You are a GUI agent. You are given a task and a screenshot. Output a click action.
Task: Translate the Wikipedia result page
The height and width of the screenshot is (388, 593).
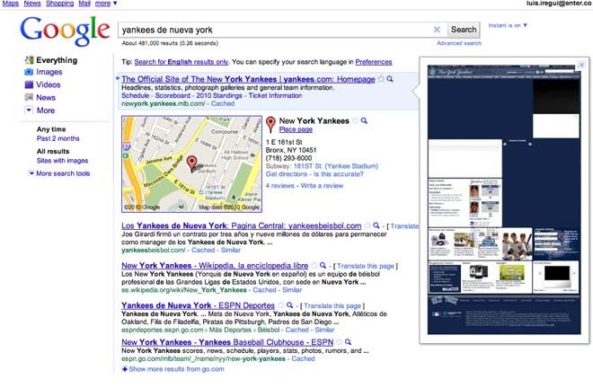[x=366, y=266]
